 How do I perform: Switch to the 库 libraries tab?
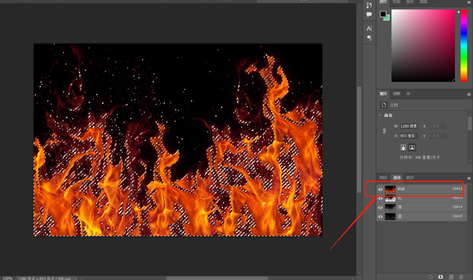coord(408,94)
